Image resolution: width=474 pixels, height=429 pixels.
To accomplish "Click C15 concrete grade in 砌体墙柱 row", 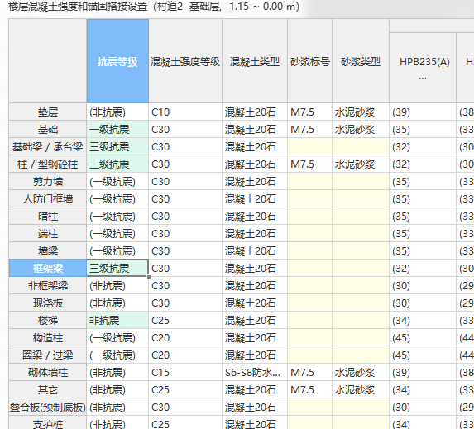I will click(185, 373).
